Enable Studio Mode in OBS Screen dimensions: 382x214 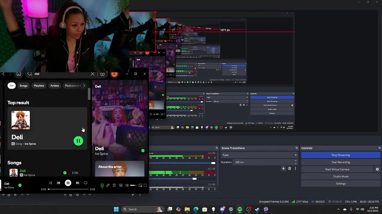[x=341, y=177]
